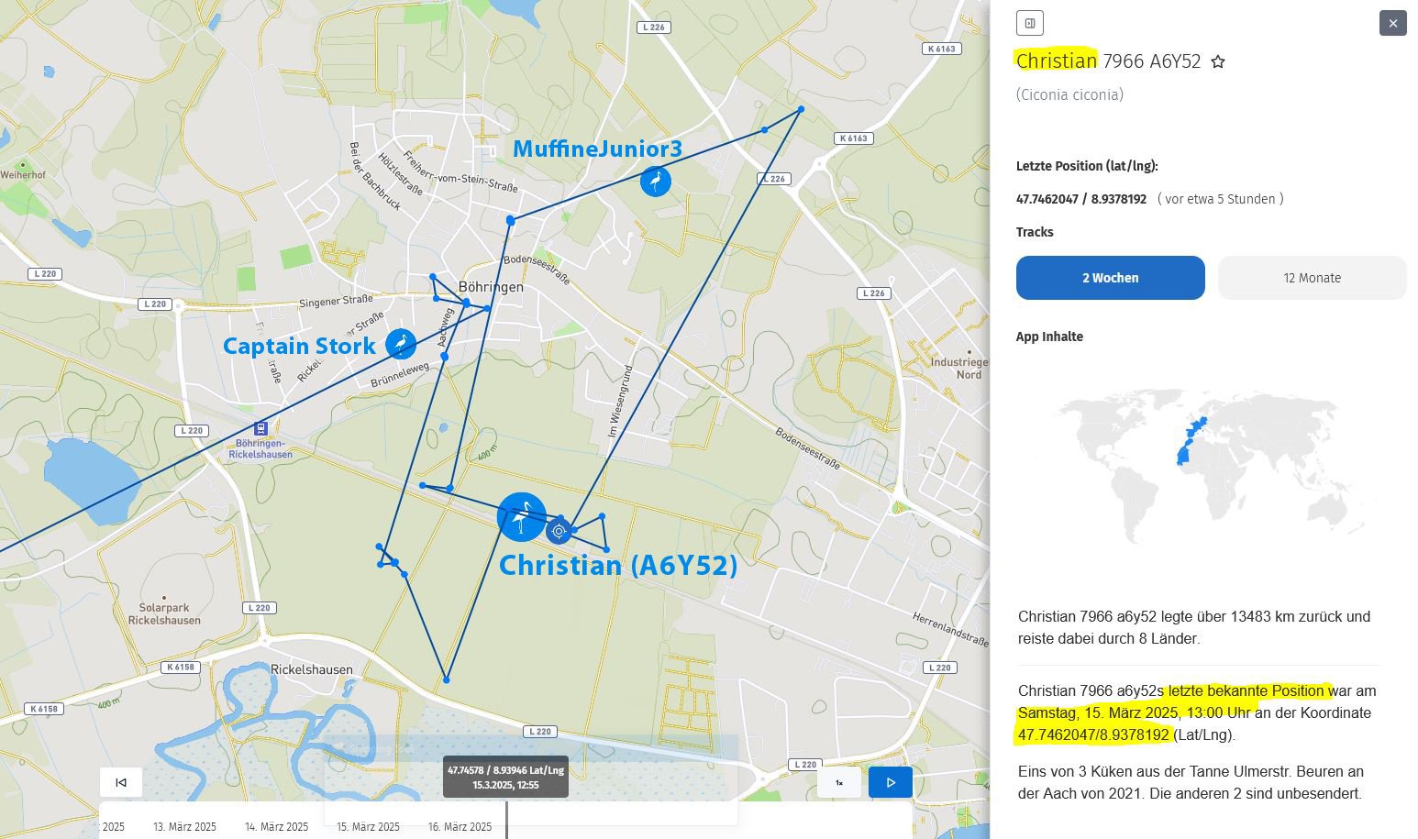Select the large Christian stork marker
Viewport: 1418px width, 839px height.
click(521, 517)
